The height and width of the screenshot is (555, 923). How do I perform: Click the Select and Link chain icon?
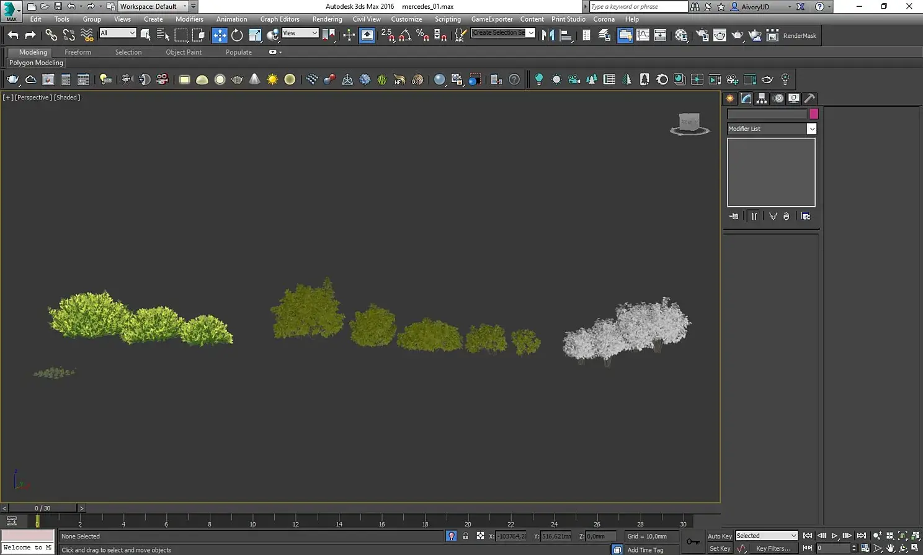coord(51,35)
